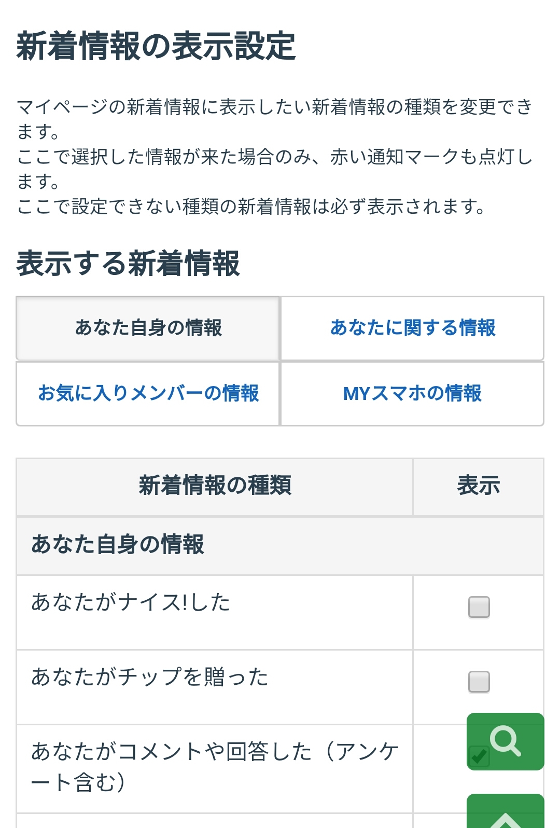Viewport: 560px width, 828px height.
Task: Click the 新着情報の表示設定 page title
Action: click(x=156, y=47)
